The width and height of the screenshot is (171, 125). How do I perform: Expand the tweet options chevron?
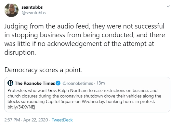168,6
